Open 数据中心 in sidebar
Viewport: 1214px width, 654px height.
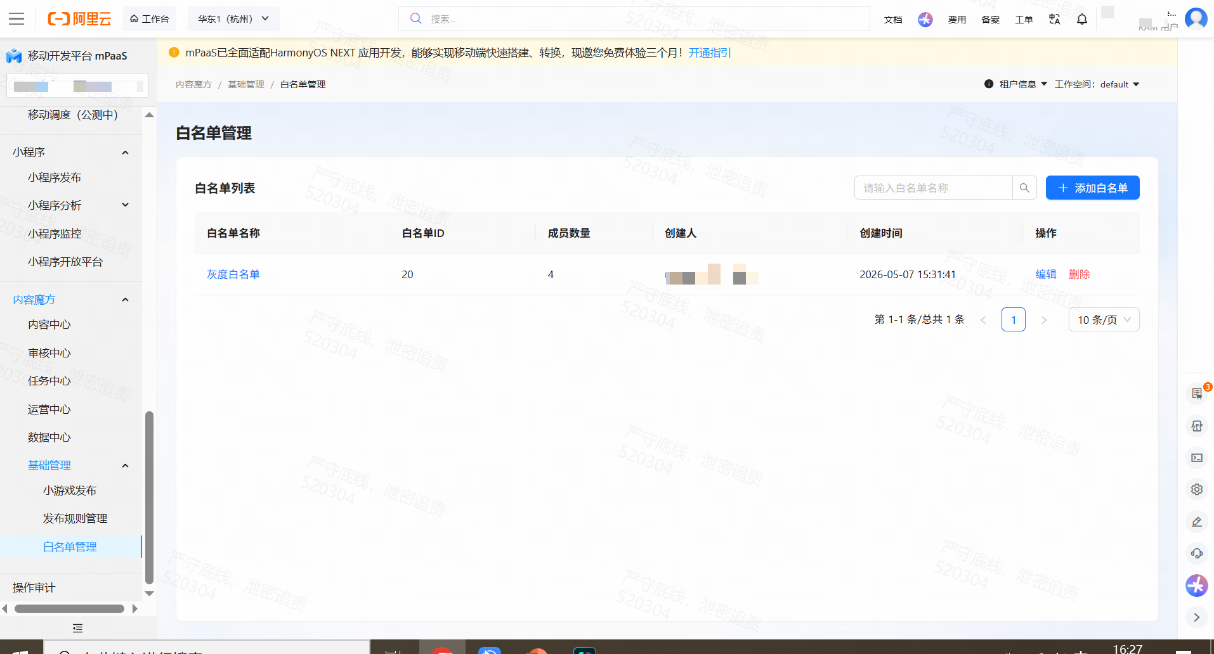[x=49, y=437]
